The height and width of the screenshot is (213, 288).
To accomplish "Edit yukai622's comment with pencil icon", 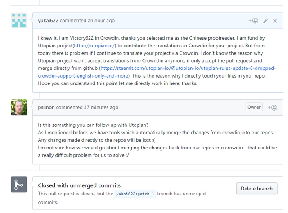I will coord(265,21).
